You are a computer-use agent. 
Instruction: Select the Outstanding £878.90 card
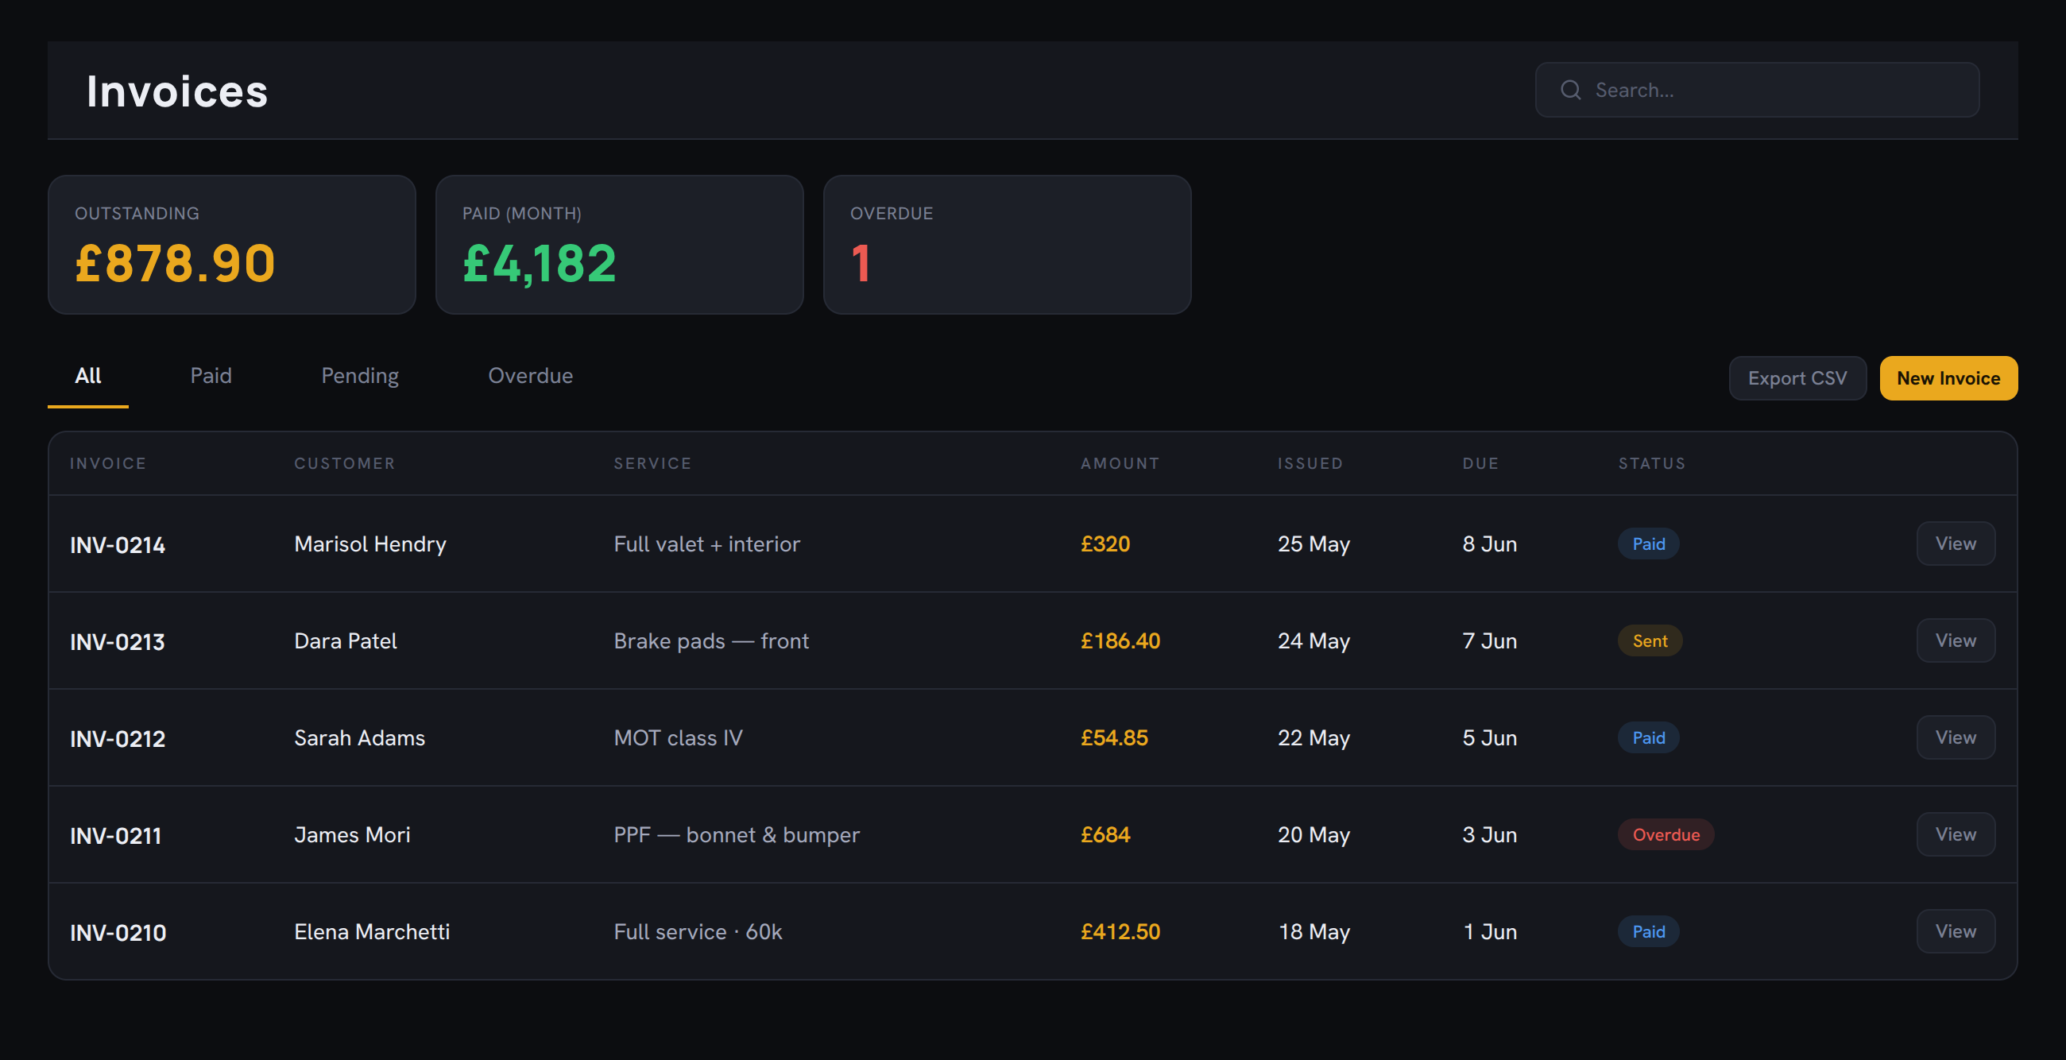pos(232,245)
